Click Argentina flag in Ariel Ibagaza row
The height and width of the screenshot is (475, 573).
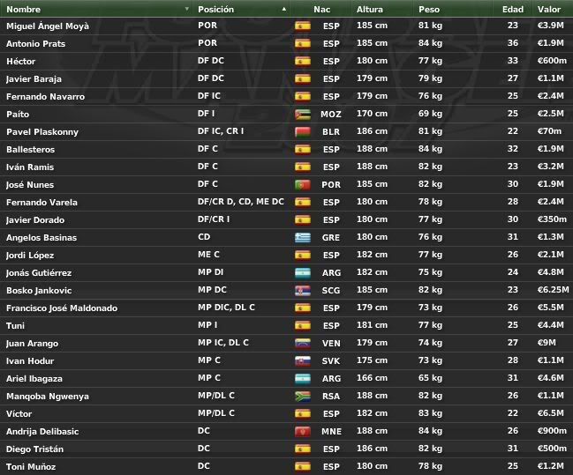point(303,378)
